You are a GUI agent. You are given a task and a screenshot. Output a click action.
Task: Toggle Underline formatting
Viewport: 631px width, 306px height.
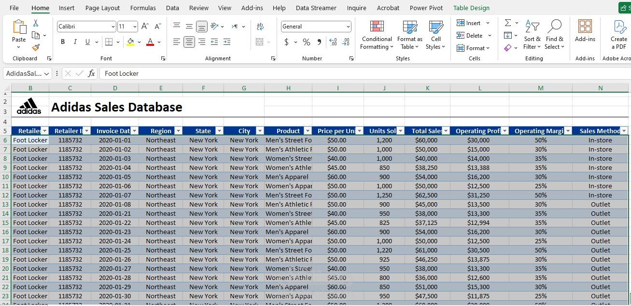click(x=87, y=42)
